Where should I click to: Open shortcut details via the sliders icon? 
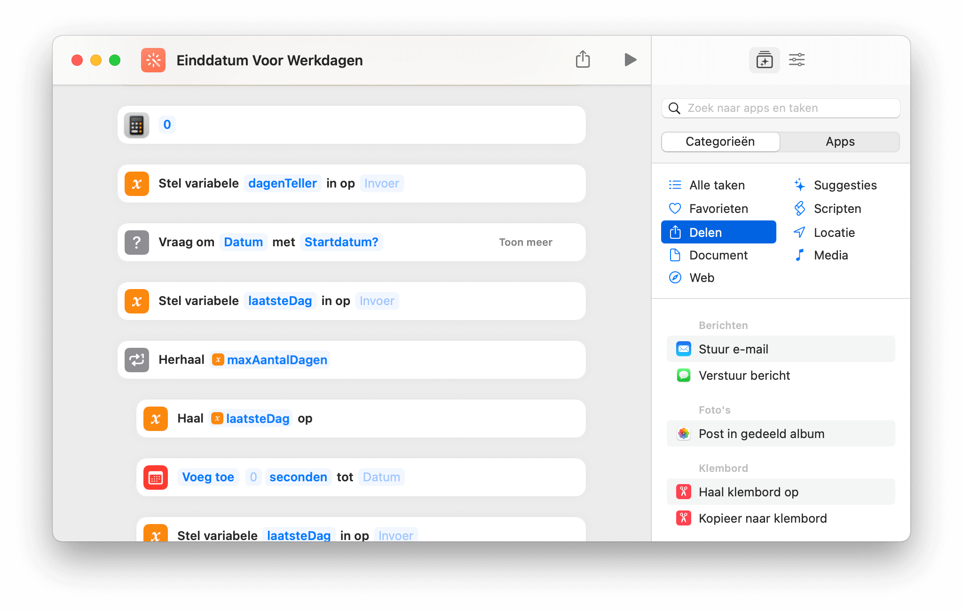[797, 60]
